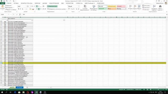Viewport: 168px width, 94px height.
Task: Toggle Wrap Text button
Action: tap(52, 6)
